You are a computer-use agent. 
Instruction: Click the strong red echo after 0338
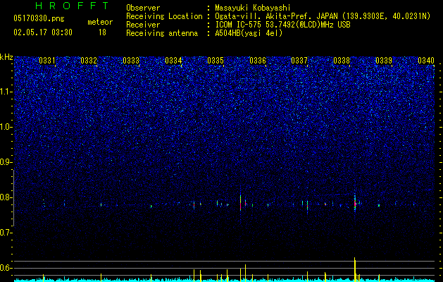(355, 203)
